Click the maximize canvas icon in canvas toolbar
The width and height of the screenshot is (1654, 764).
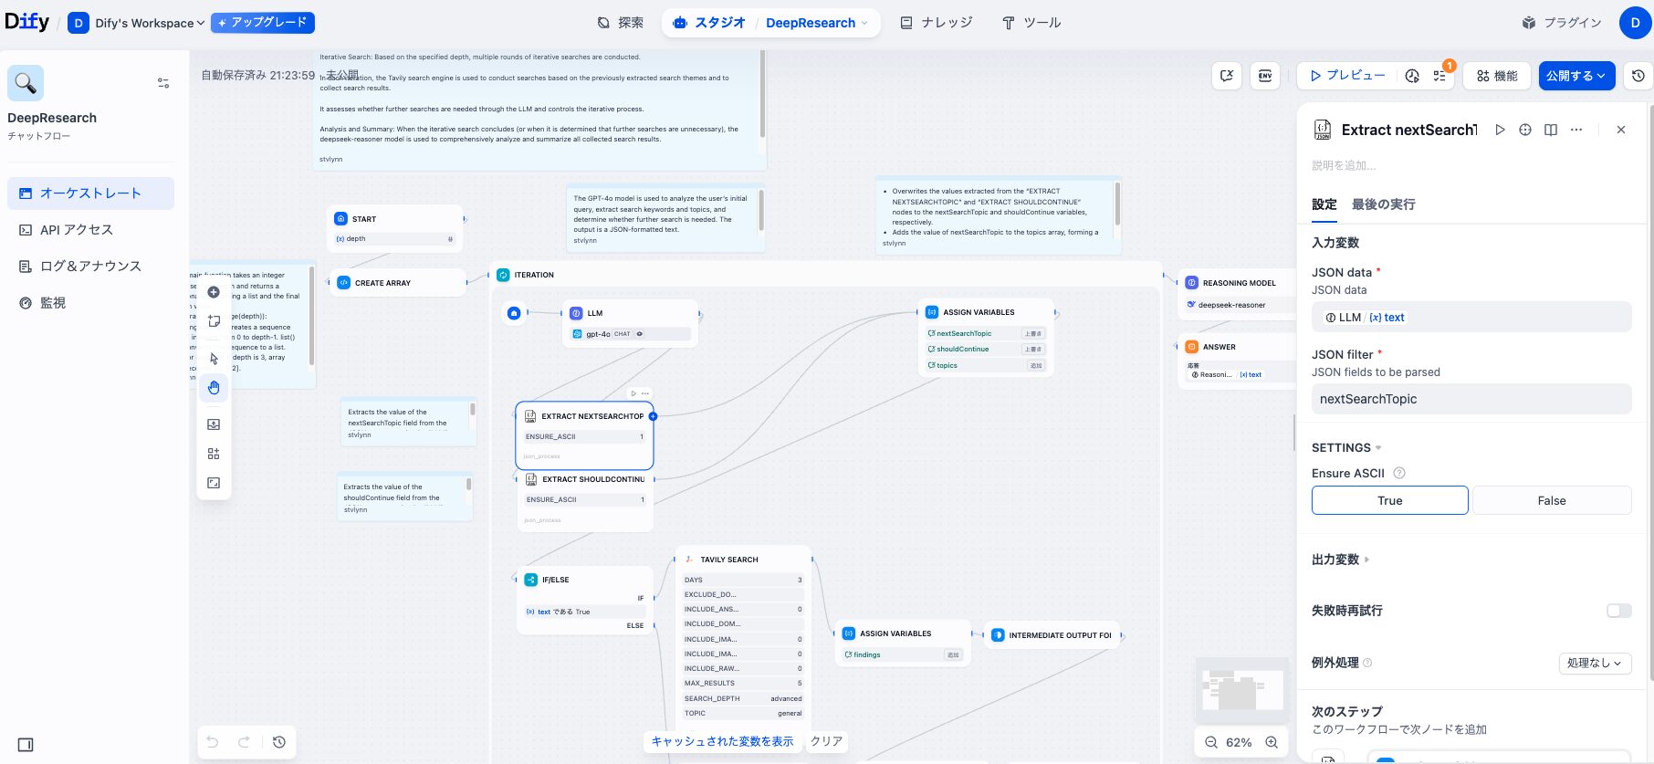pos(214,483)
